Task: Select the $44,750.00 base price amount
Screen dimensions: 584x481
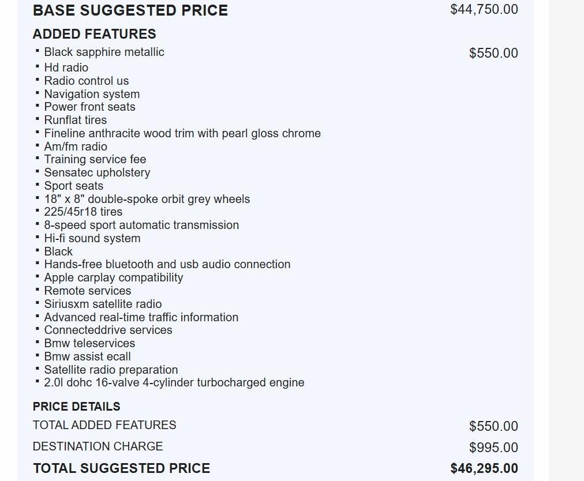Action: pos(484,9)
